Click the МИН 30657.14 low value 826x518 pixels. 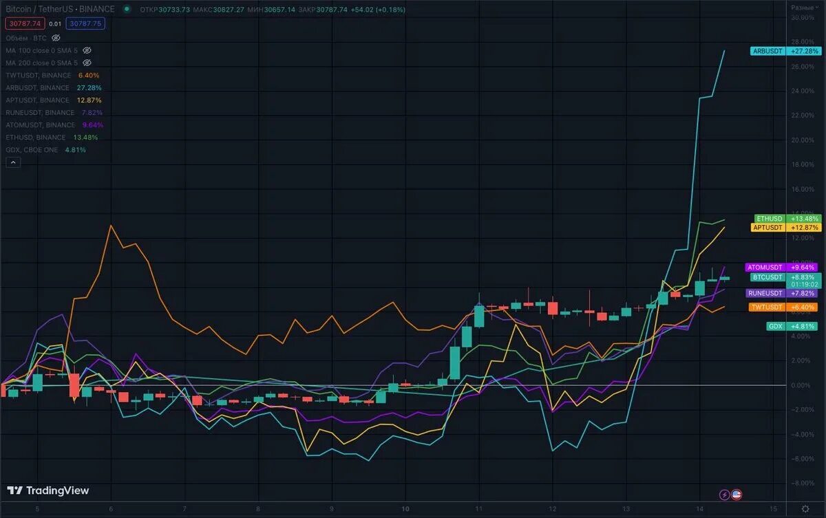271,10
